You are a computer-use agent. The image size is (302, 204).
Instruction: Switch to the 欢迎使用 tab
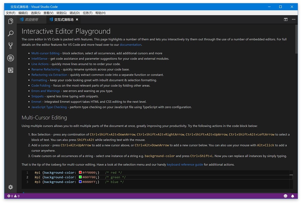pyautogui.click(x=31, y=20)
